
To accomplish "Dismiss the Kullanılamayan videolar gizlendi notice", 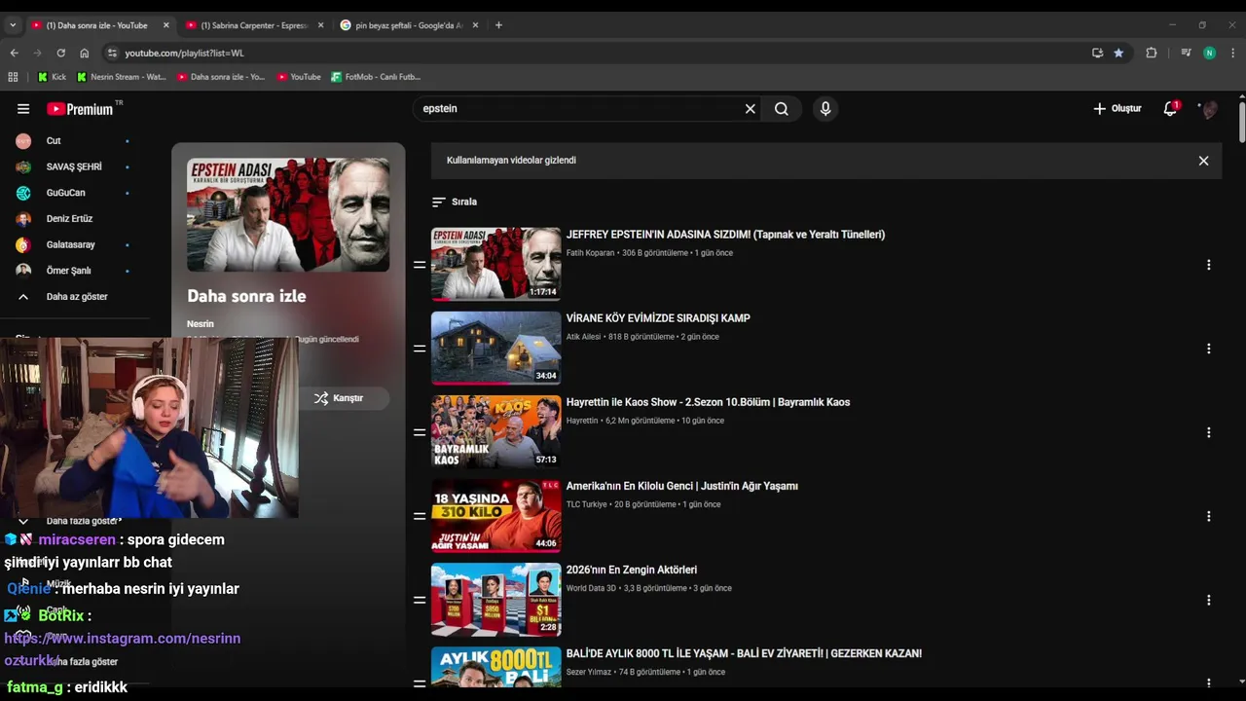I will 1203,161.
